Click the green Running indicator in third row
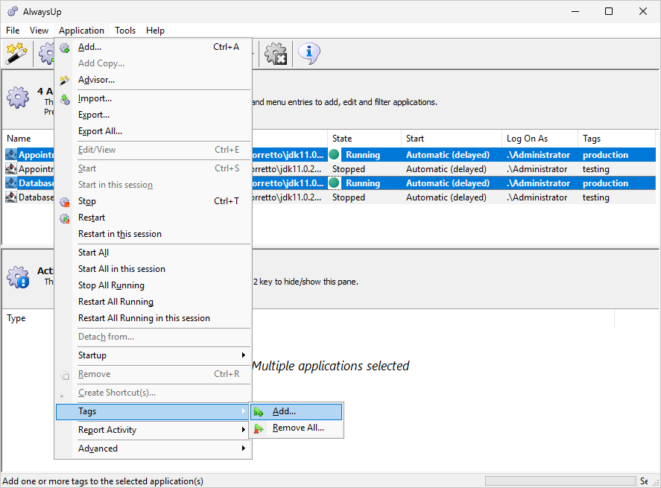Screen dimensions: 661x488 [334, 183]
